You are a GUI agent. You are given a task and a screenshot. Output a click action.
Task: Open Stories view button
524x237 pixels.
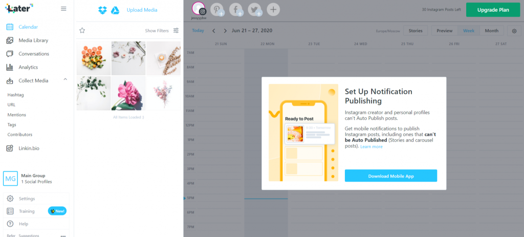[x=416, y=31]
